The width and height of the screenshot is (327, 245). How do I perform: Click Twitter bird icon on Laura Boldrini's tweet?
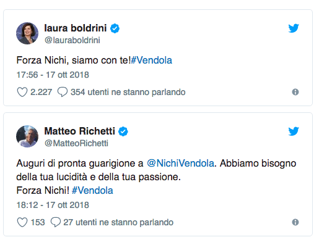click(294, 28)
